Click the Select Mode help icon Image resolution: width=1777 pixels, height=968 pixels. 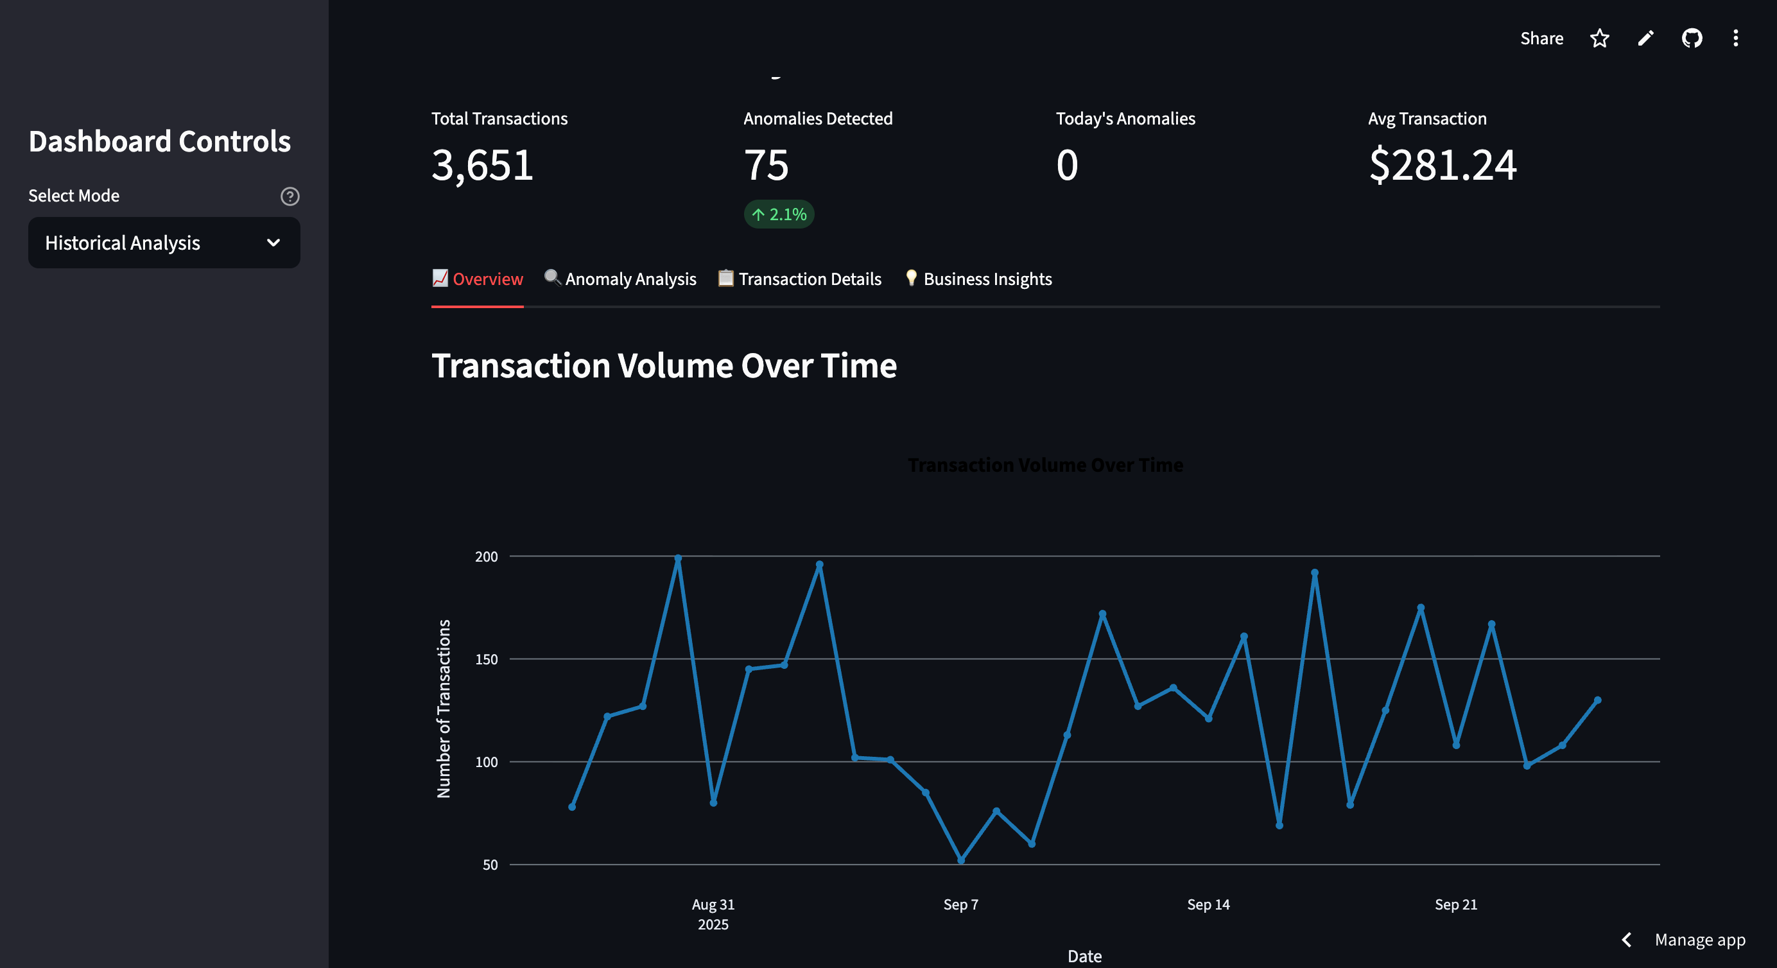(290, 196)
